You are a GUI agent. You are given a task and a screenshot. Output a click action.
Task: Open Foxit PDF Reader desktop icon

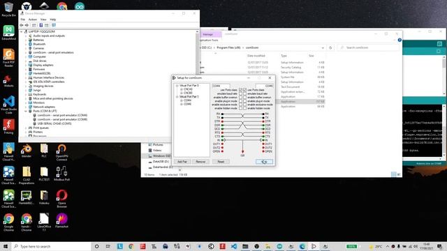8,58
